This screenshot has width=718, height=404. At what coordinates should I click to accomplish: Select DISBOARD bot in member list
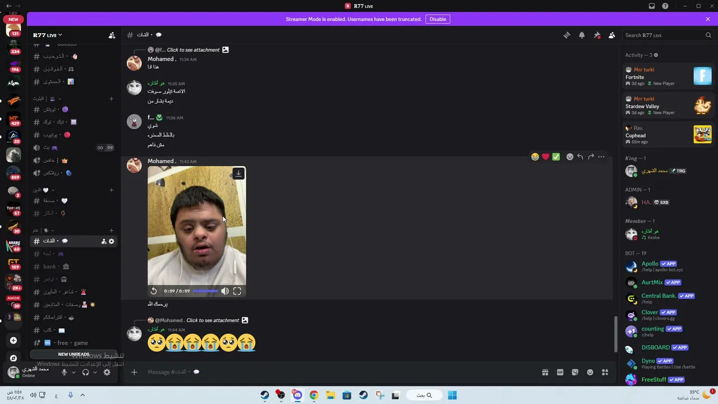pyautogui.click(x=668, y=347)
